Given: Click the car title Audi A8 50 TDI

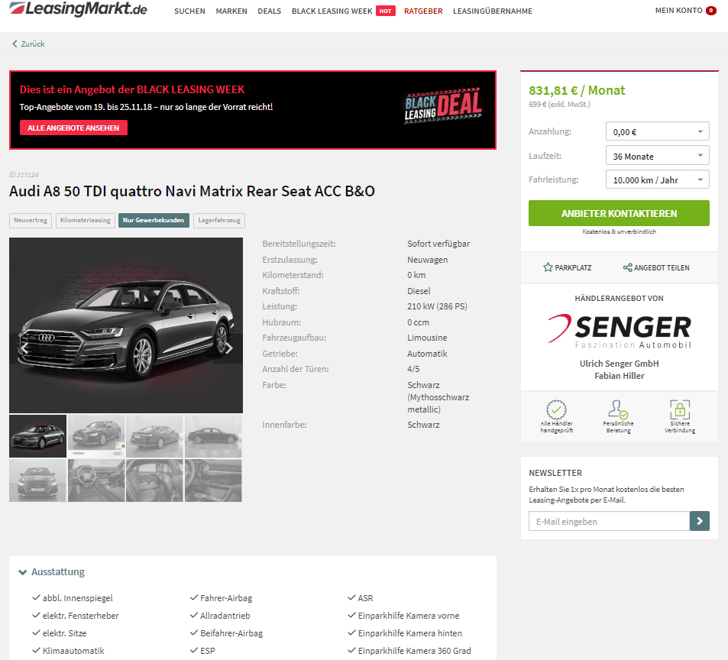Looking at the screenshot, I should (x=192, y=191).
